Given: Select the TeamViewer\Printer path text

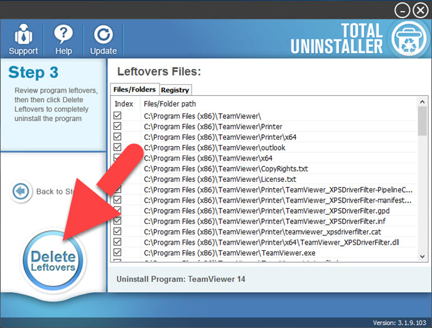Looking at the screenshot, I should coord(213,127).
